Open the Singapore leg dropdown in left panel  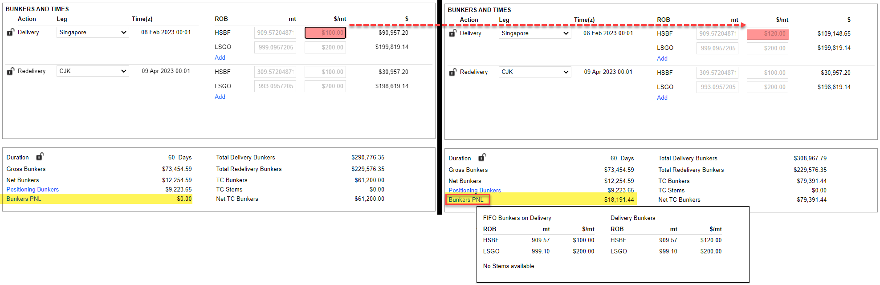coord(93,33)
